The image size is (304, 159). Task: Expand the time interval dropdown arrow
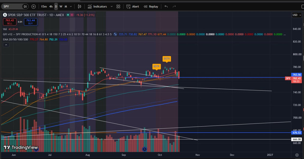coord(71,7)
